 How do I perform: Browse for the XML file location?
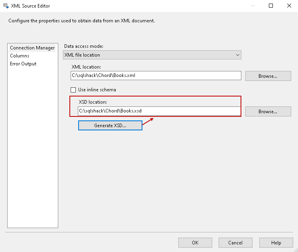(268, 76)
